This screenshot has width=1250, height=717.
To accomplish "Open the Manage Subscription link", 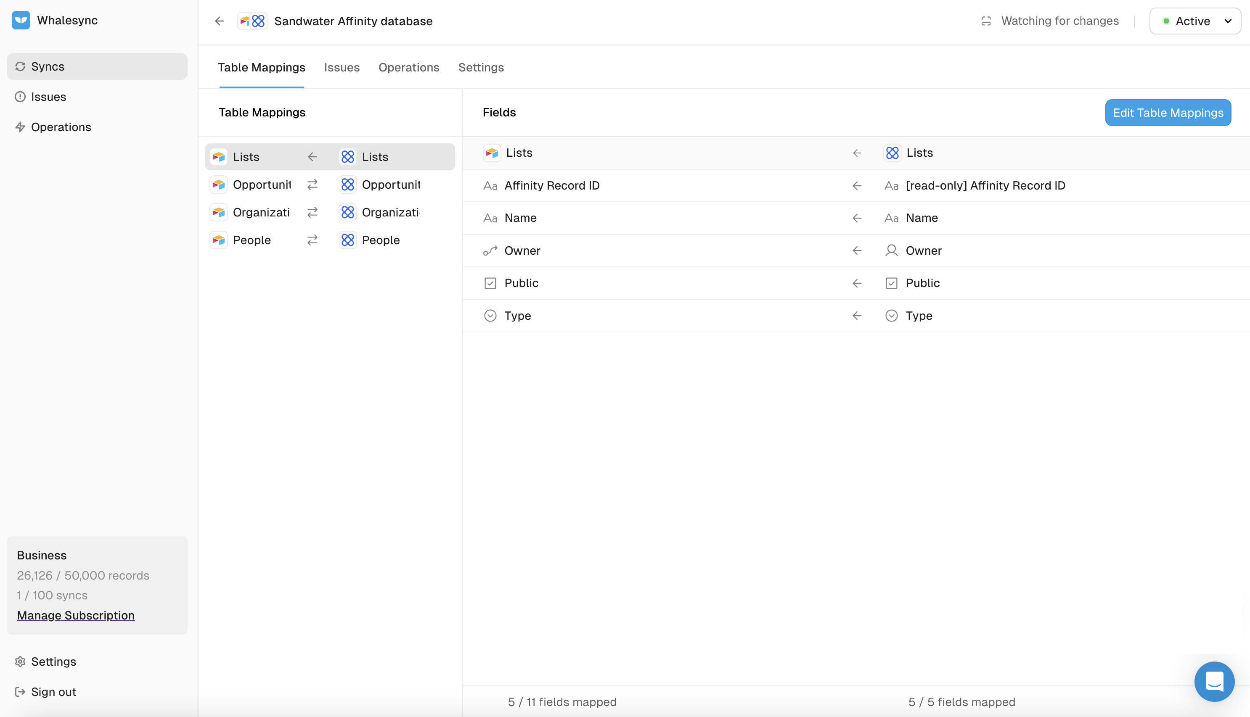I will (76, 616).
